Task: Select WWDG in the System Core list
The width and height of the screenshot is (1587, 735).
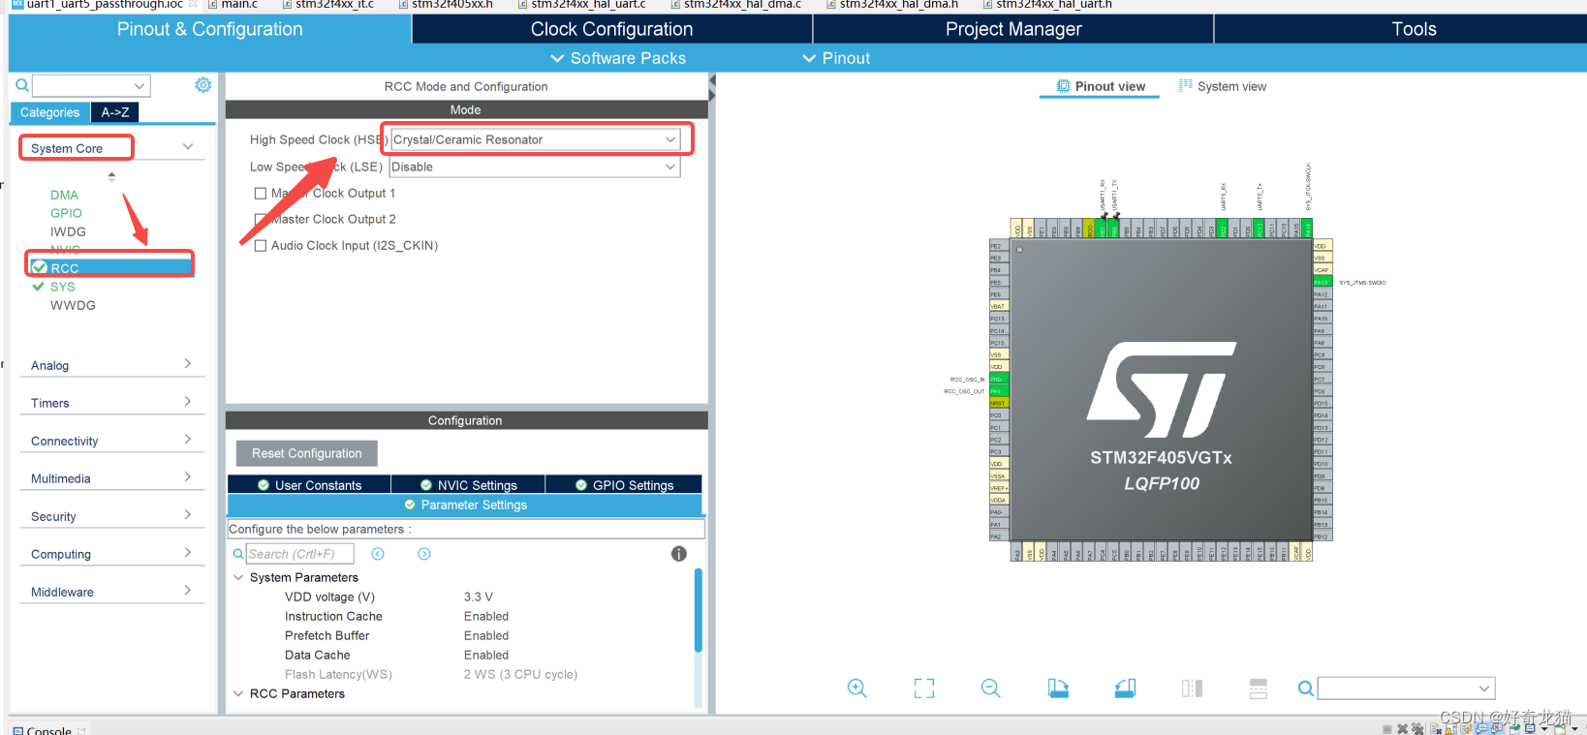Action: (x=73, y=305)
